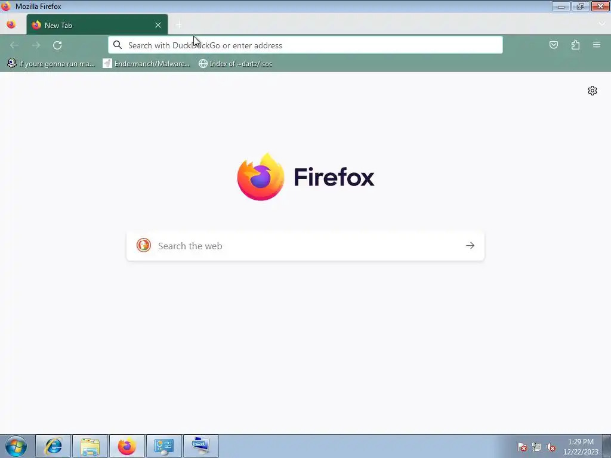
Task: Open 'Index of ~dartz/isos' bookmark
Action: pos(235,63)
